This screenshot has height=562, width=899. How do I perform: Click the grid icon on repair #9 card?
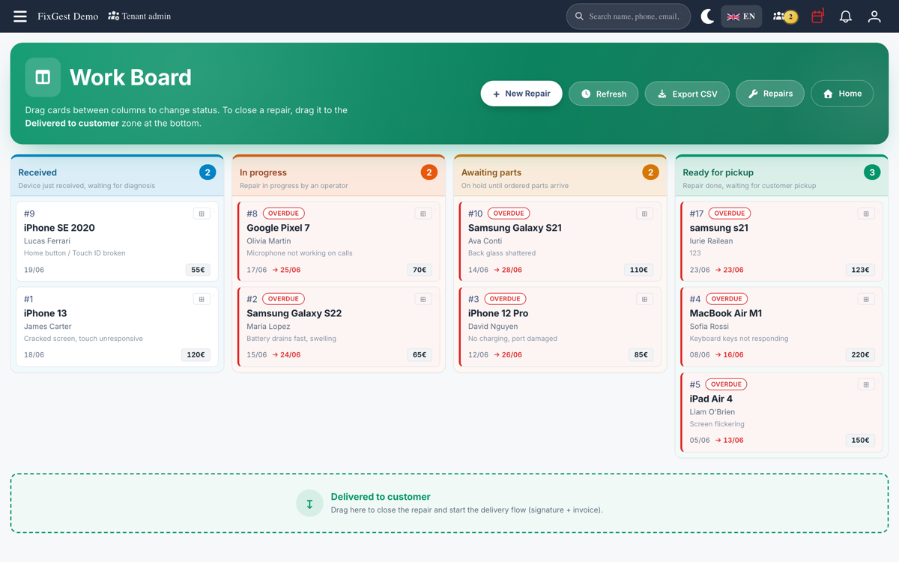202,214
